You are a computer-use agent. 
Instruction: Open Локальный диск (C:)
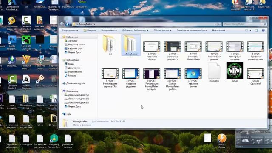[78, 95]
